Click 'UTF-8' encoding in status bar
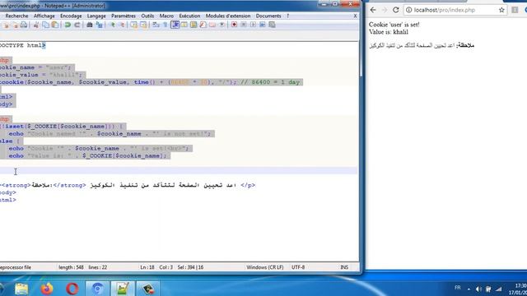Viewport: 527px width, 296px height. coord(298,267)
